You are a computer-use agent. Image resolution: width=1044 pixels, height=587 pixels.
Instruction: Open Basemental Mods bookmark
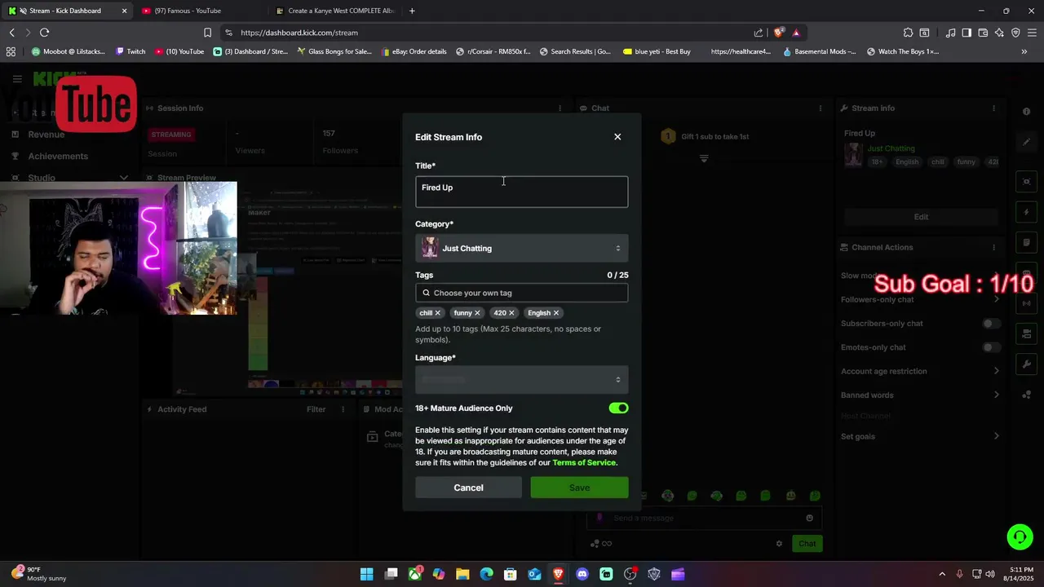tap(819, 51)
